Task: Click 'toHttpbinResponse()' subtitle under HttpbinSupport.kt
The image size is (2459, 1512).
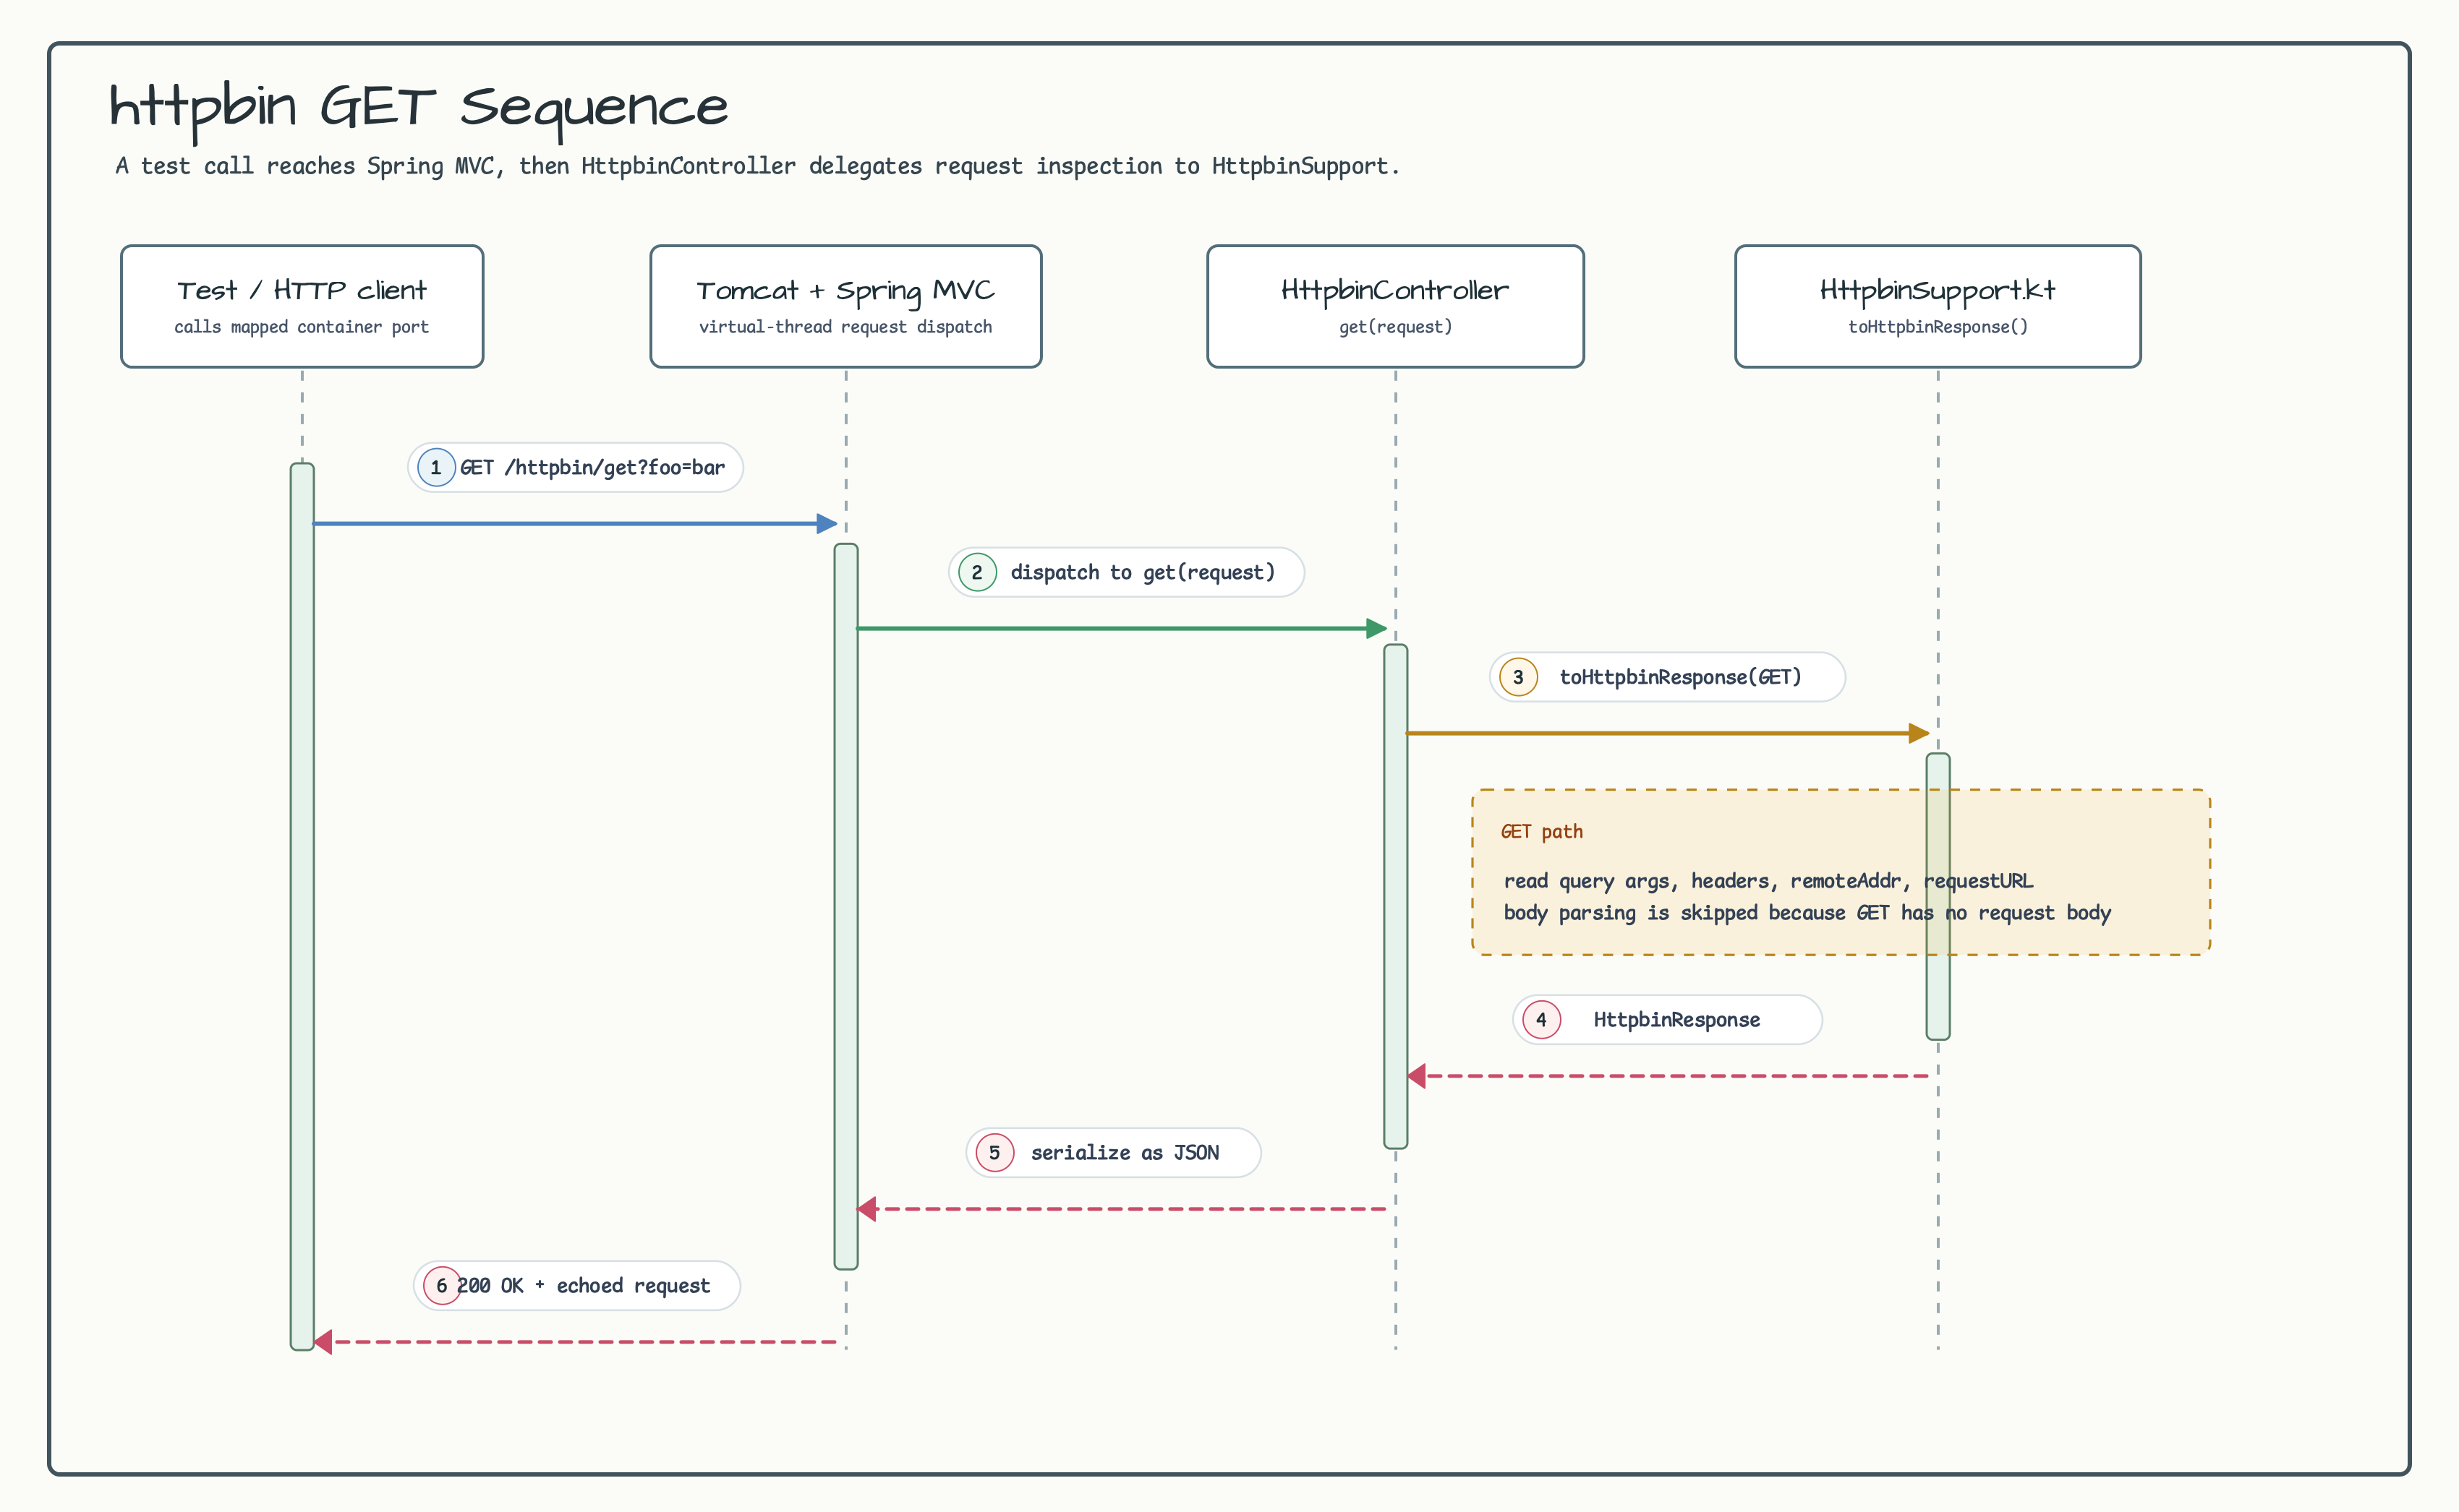Action: [1938, 327]
